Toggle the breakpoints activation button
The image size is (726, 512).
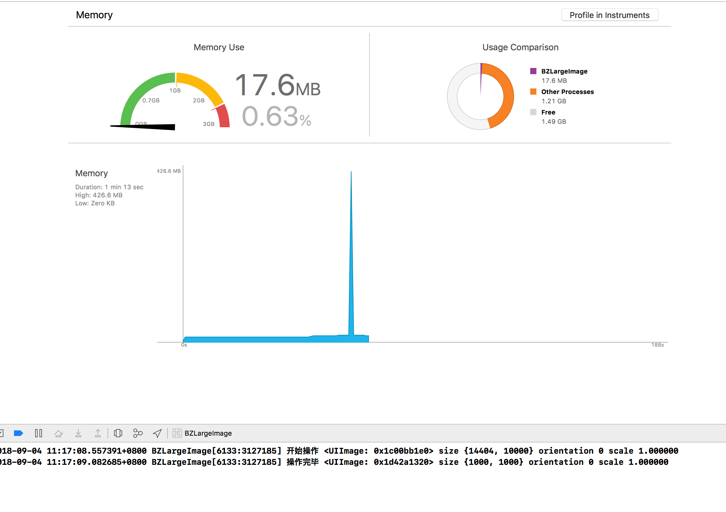point(18,433)
